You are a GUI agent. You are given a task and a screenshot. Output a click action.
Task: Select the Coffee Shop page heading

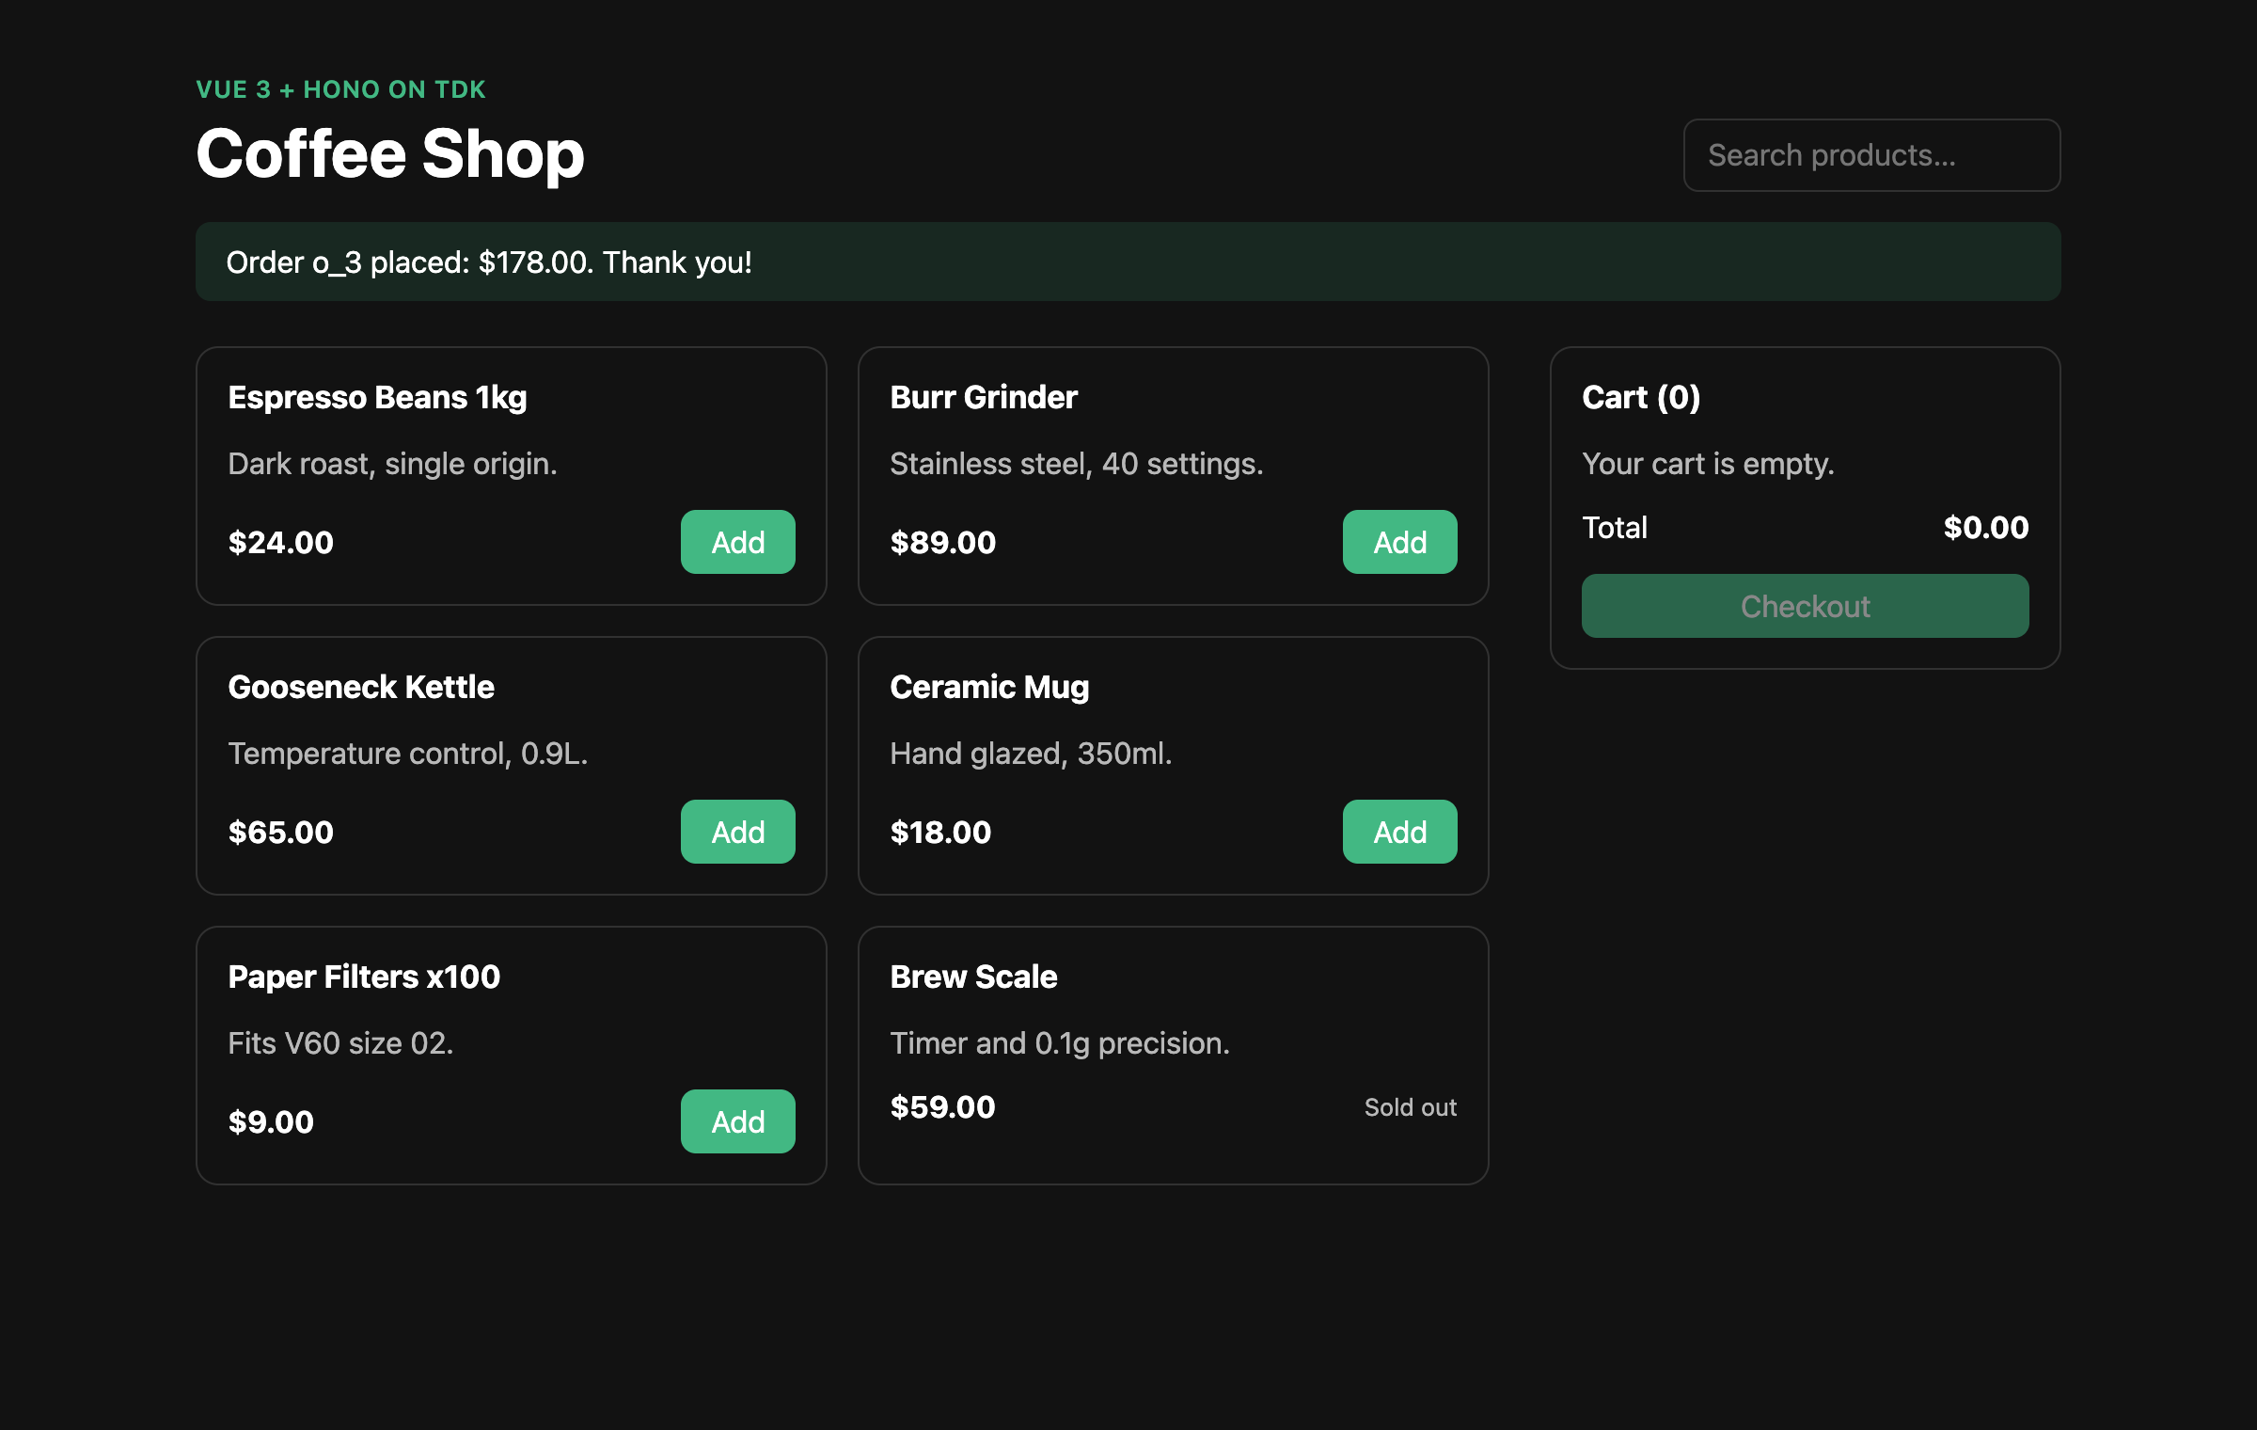[x=390, y=153]
